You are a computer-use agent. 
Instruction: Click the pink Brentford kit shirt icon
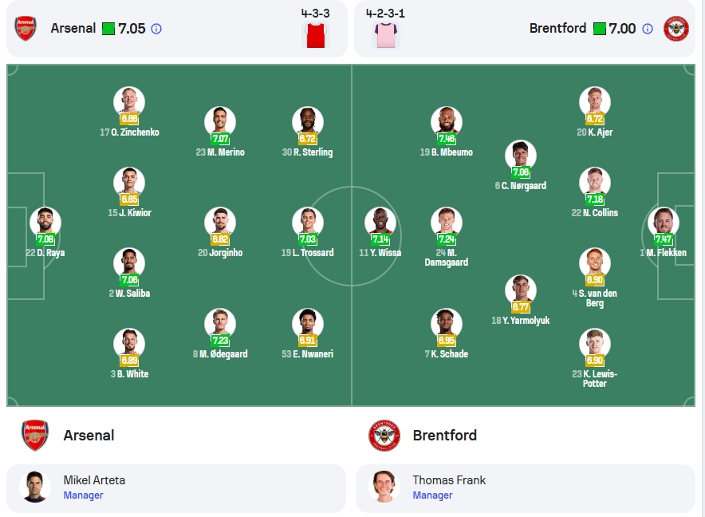[x=386, y=35]
